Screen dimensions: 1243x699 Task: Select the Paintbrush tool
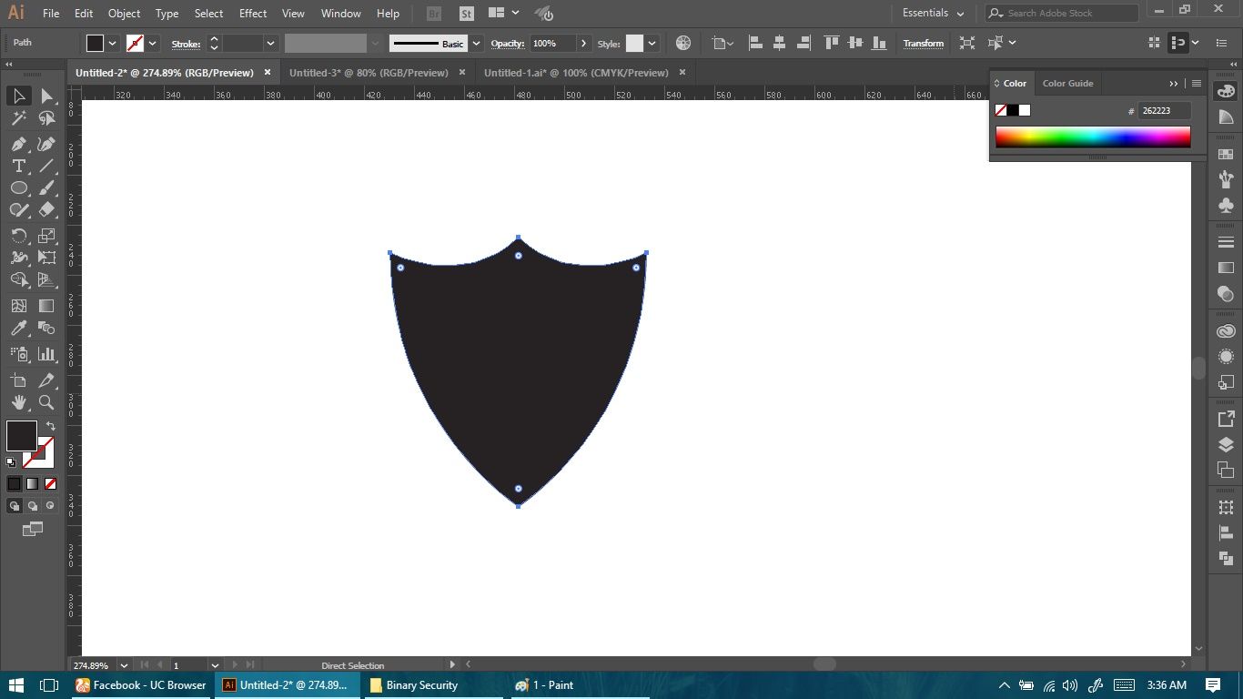coord(47,187)
